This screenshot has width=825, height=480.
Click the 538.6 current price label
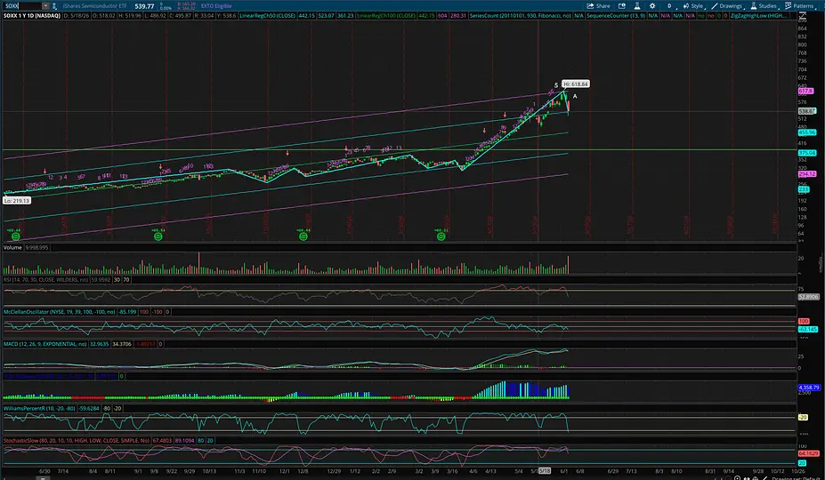point(806,111)
